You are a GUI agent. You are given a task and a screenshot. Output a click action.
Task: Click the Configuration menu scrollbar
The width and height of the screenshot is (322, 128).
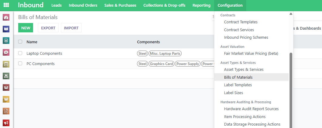[x=291, y=91]
